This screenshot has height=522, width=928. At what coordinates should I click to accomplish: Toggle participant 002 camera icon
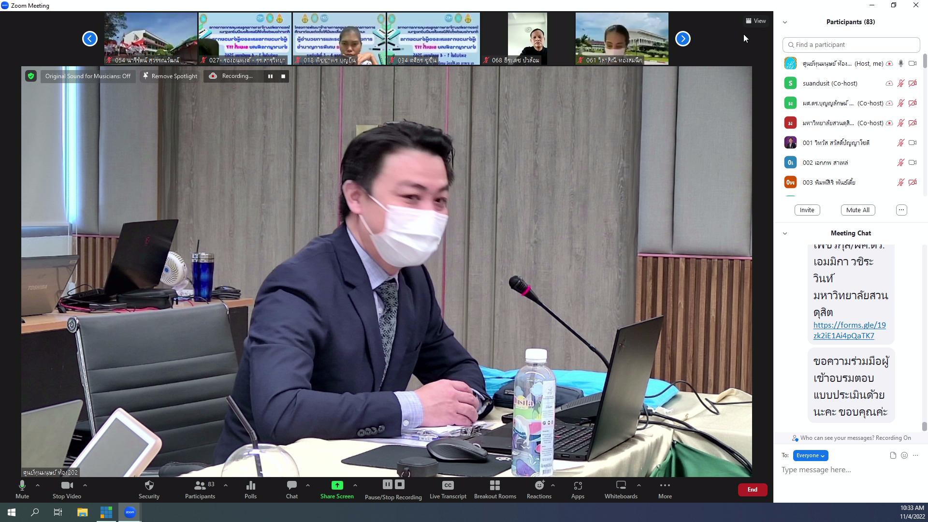pos(913,162)
